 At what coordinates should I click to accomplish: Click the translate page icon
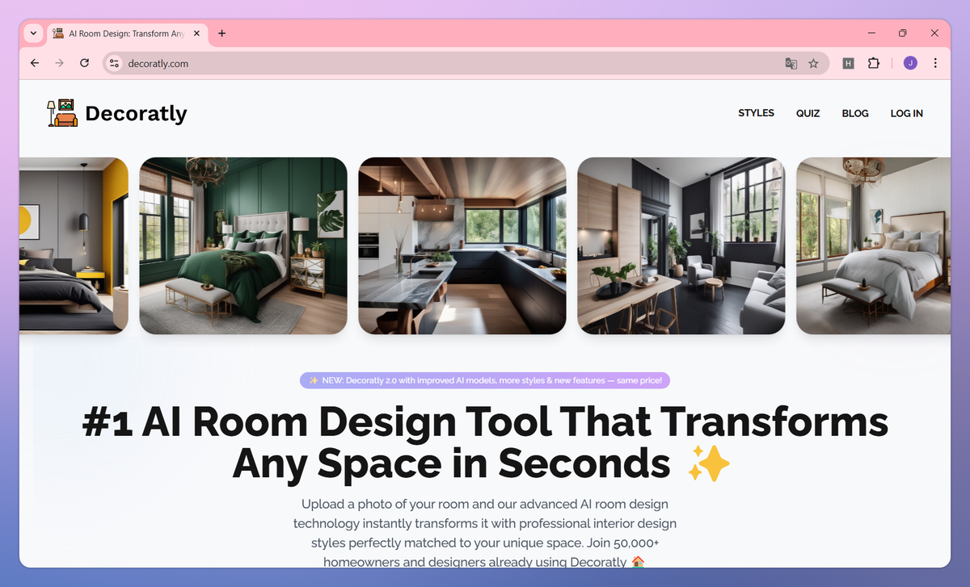point(791,63)
